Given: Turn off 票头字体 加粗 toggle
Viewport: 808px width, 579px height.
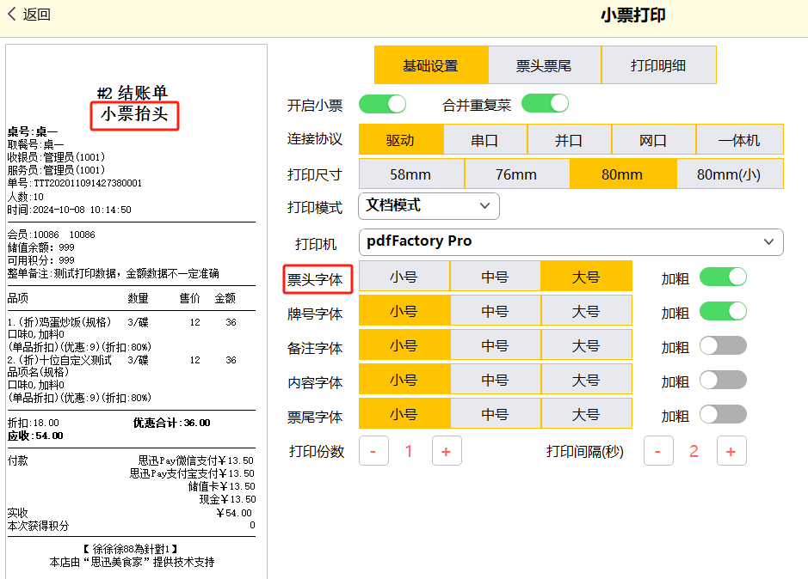Looking at the screenshot, I should coord(722,277).
